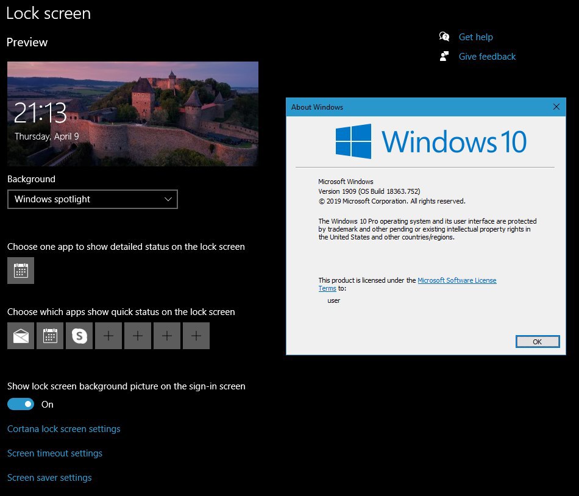Click the 2019 Microsoft Corporation copyright line
579x496 pixels.
(x=392, y=201)
